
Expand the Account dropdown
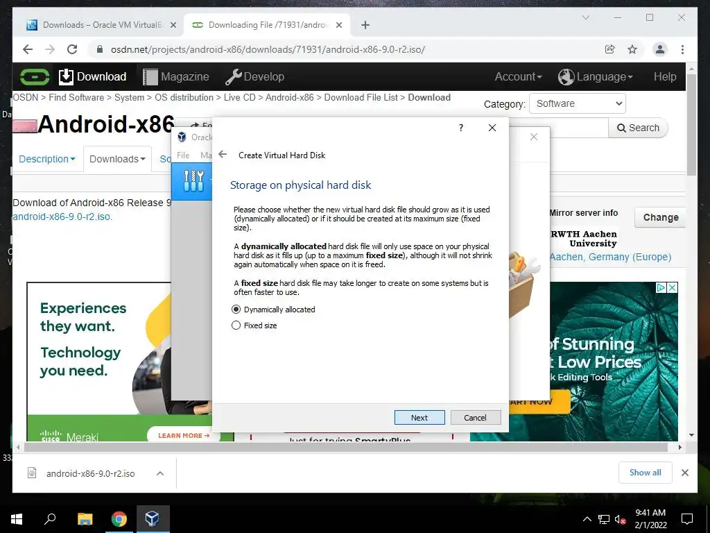(x=518, y=76)
